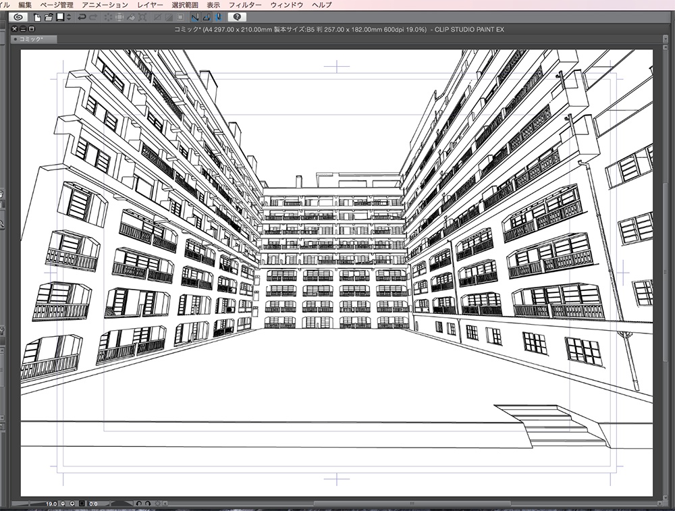Image resolution: width=675 pixels, height=511 pixels.
Task: Zoom in with the plus magnifier
Action: [72, 504]
